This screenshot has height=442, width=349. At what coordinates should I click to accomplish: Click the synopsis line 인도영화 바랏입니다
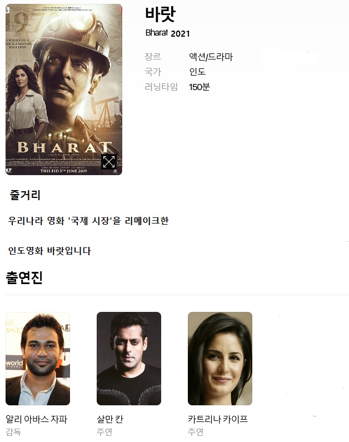[49, 251]
